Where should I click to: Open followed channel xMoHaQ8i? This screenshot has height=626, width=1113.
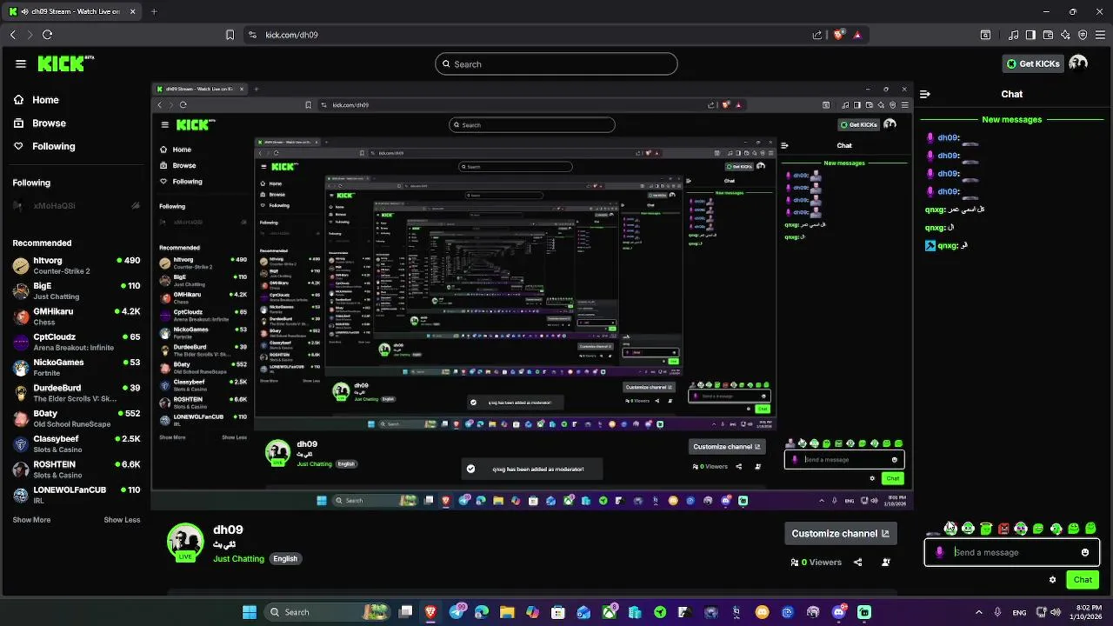(x=77, y=206)
